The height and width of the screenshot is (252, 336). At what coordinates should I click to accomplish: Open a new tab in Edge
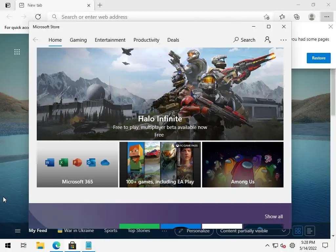pos(100,5)
